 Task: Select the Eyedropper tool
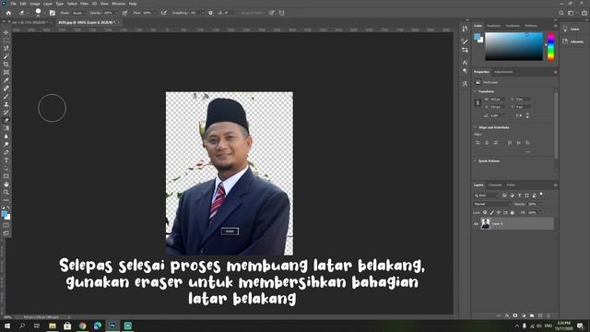point(6,80)
